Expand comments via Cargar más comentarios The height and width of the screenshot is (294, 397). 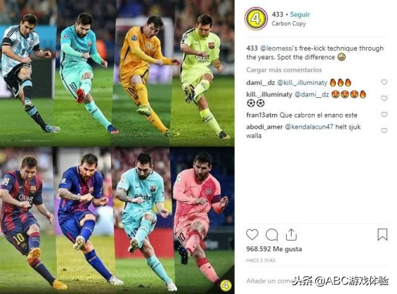[x=284, y=70]
